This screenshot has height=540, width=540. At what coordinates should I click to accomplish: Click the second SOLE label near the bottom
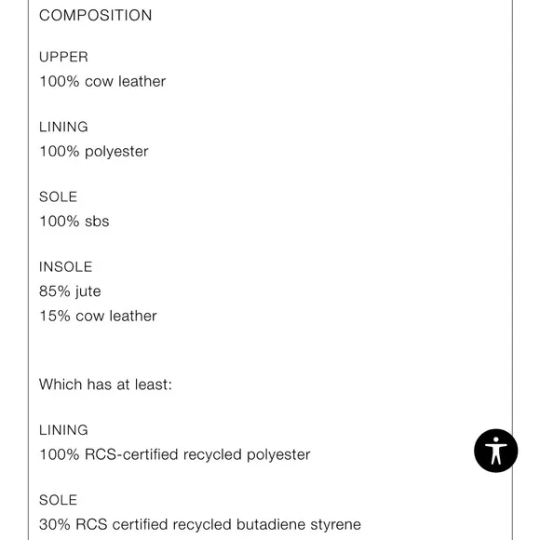point(59,500)
